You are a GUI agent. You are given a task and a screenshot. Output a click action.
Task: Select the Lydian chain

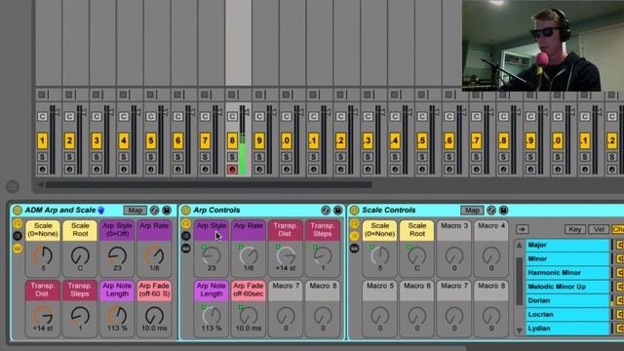pyautogui.click(x=567, y=329)
